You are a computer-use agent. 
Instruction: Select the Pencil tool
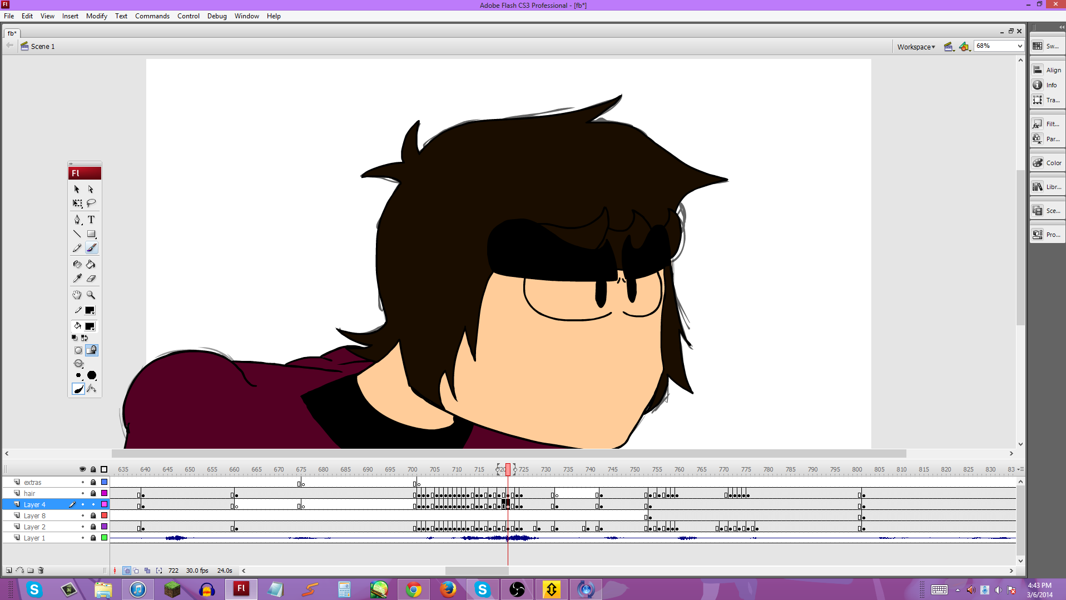[x=77, y=248]
